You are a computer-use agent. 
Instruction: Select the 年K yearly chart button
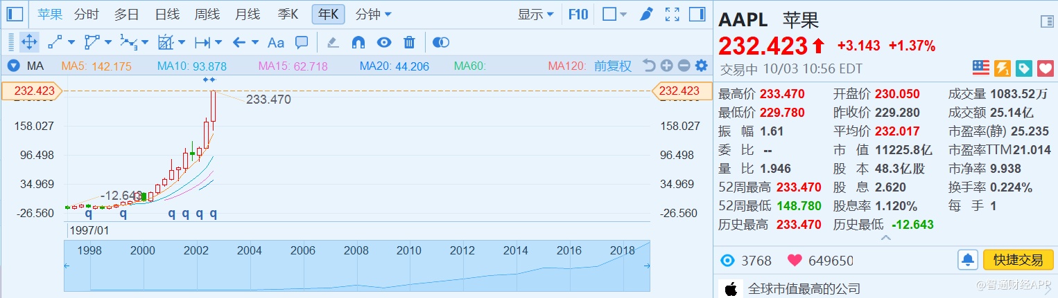click(x=329, y=14)
